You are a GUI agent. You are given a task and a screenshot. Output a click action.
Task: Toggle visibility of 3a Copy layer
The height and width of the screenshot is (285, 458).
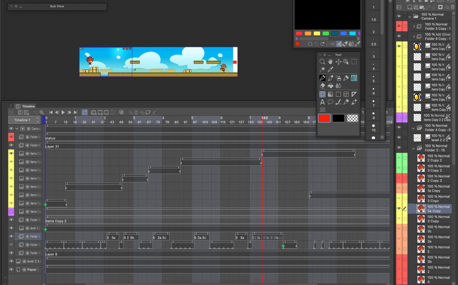[399, 208]
